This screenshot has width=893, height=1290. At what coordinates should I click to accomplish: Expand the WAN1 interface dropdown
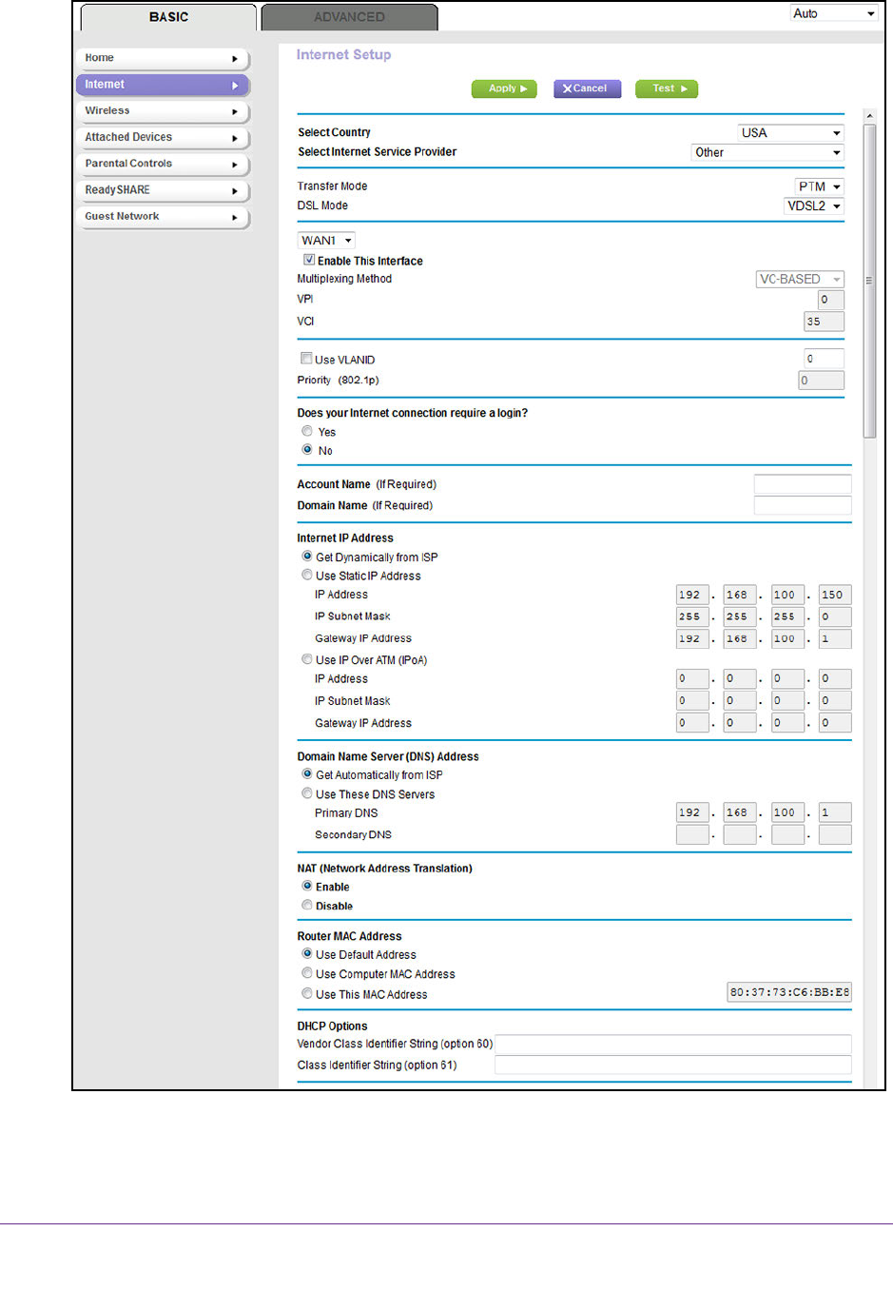(326, 241)
